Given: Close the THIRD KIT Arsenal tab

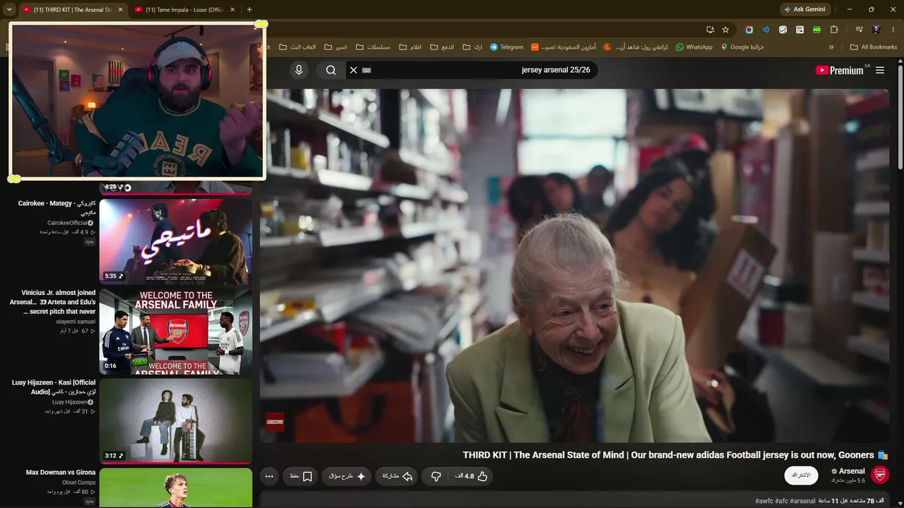Looking at the screenshot, I should pyautogui.click(x=120, y=10).
